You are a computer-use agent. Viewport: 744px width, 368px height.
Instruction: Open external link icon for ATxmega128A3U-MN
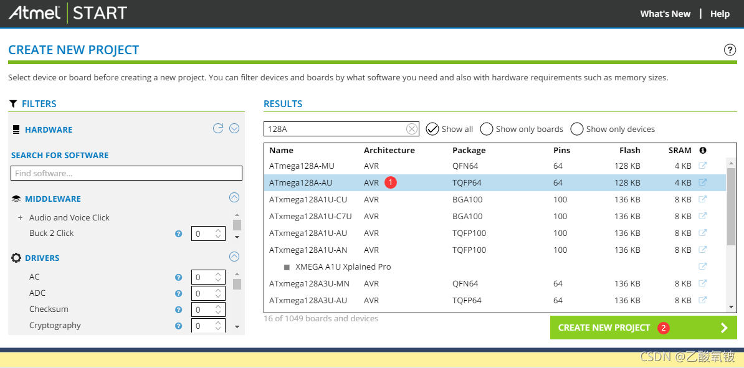click(x=703, y=283)
